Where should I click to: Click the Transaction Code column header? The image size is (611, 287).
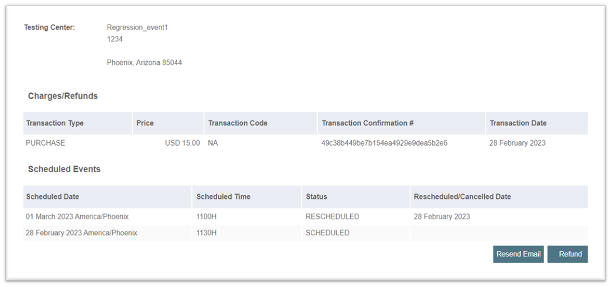pos(238,123)
